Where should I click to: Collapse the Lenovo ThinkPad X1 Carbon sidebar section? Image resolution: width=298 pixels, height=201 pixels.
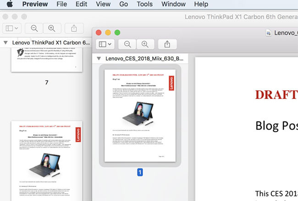(6, 43)
